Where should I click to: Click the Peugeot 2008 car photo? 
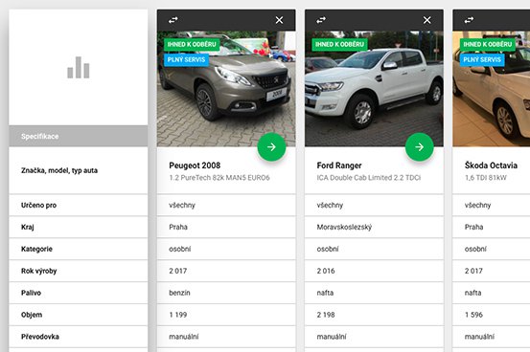226,89
